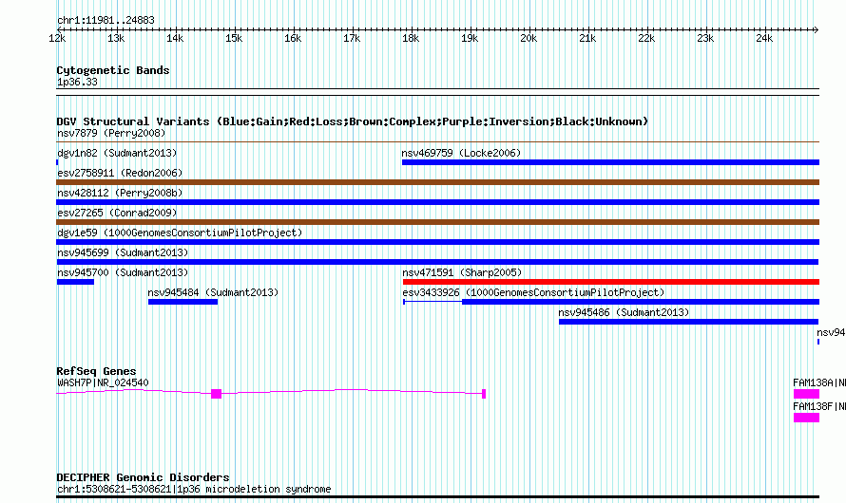Select WASH7P|NR_024540 gene label
Viewport: 846px width, 503px height.
103,382
